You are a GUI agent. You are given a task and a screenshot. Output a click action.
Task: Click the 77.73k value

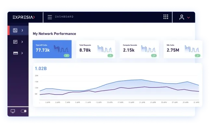tap(43, 50)
